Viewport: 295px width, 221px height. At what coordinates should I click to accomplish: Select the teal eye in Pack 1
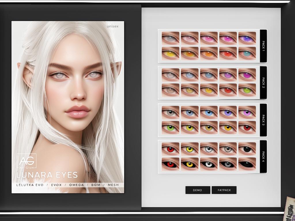(247, 54)
